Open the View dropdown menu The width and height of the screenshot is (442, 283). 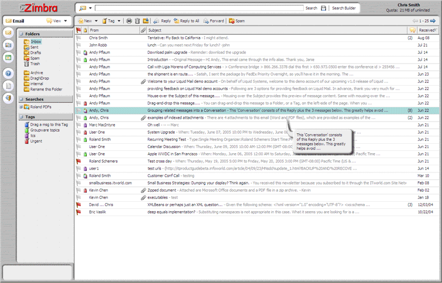(x=57, y=21)
